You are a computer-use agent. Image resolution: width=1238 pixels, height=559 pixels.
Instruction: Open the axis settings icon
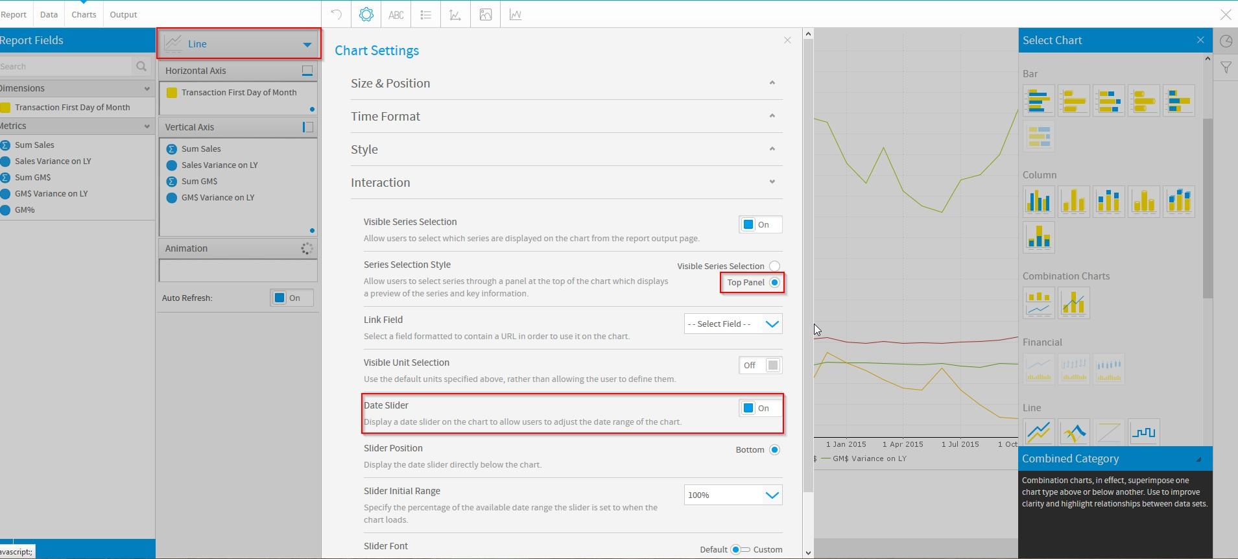(x=455, y=15)
